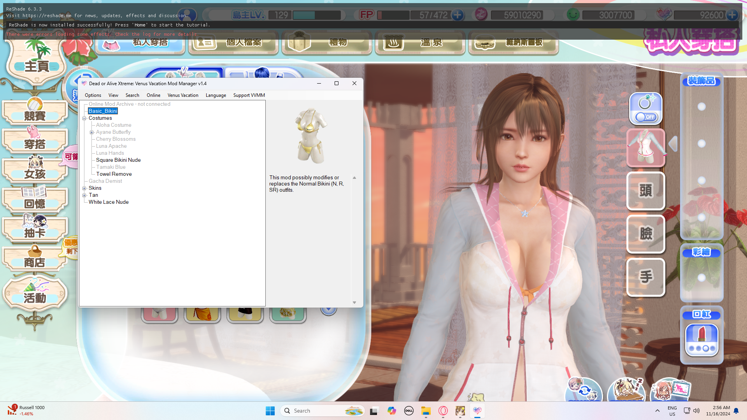Screen dimensions: 747x420
Task: Open Support VVMM menu
Action: pyautogui.click(x=249, y=95)
